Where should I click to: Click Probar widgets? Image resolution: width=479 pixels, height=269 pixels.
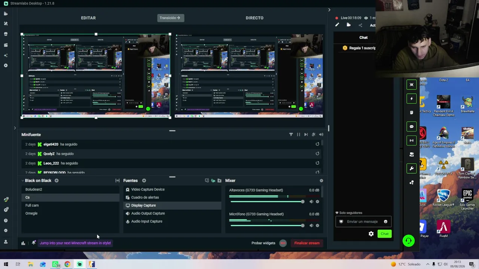[x=263, y=243]
